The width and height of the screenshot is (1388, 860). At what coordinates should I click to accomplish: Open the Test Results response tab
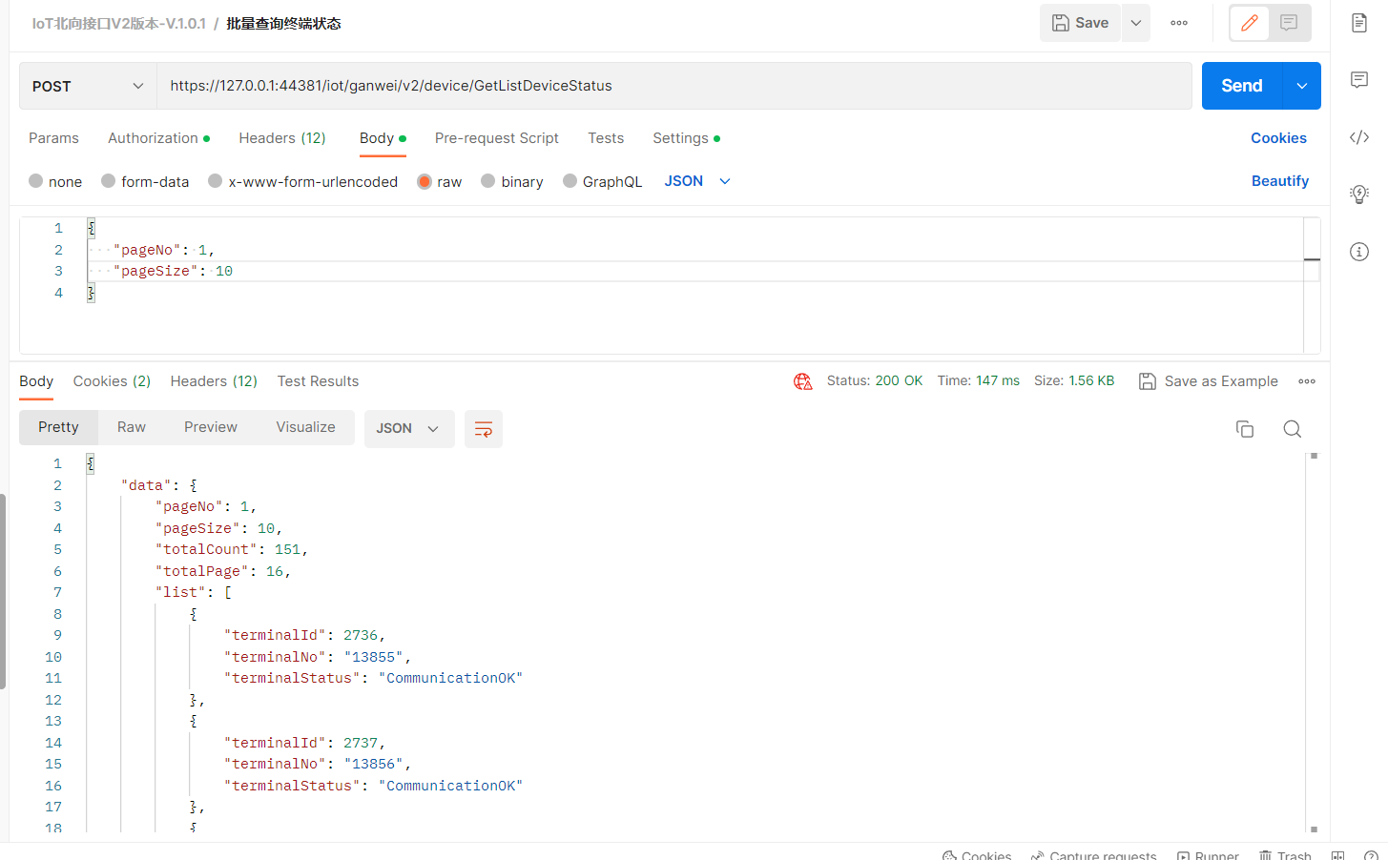(x=318, y=381)
